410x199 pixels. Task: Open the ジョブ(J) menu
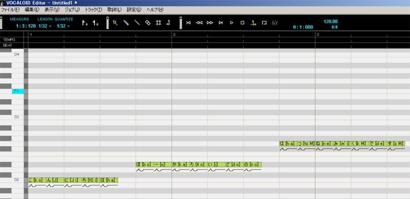(72, 10)
